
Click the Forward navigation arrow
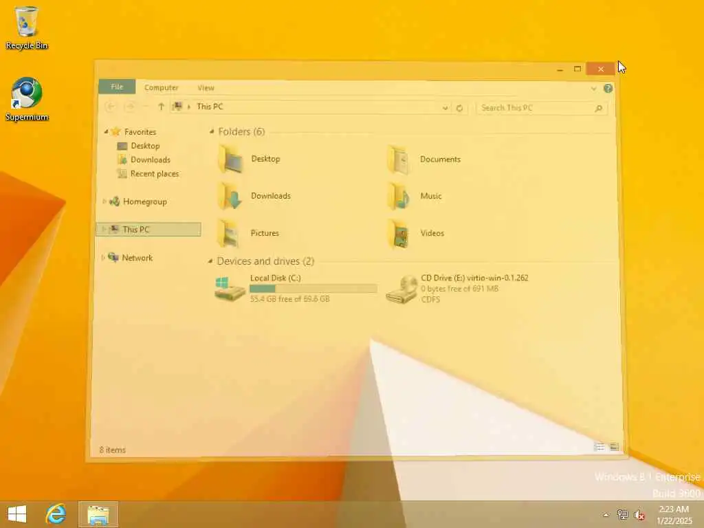pyautogui.click(x=130, y=107)
